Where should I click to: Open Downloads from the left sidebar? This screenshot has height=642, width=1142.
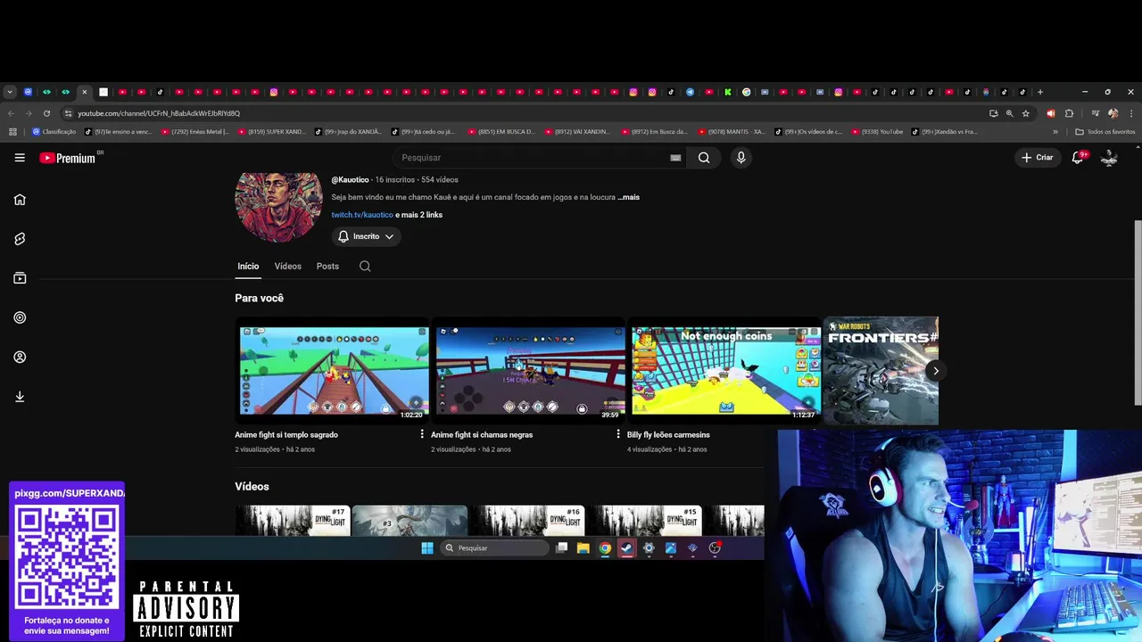point(20,397)
